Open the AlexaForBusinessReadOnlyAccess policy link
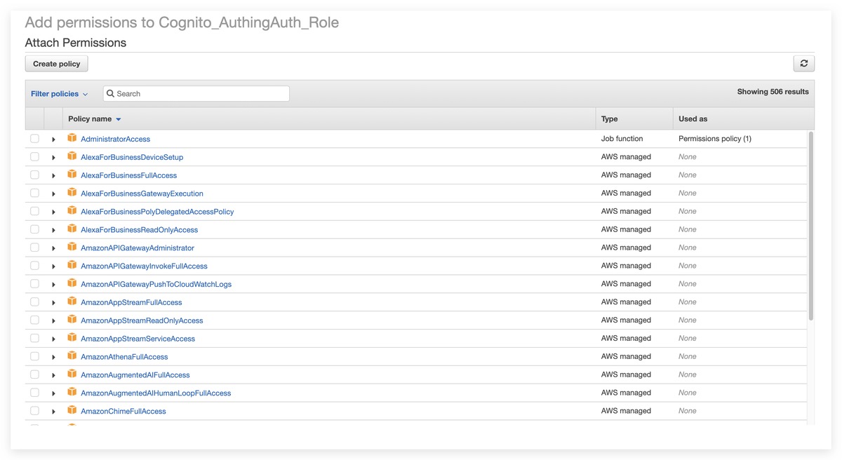The height and width of the screenshot is (460, 842). 139,230
